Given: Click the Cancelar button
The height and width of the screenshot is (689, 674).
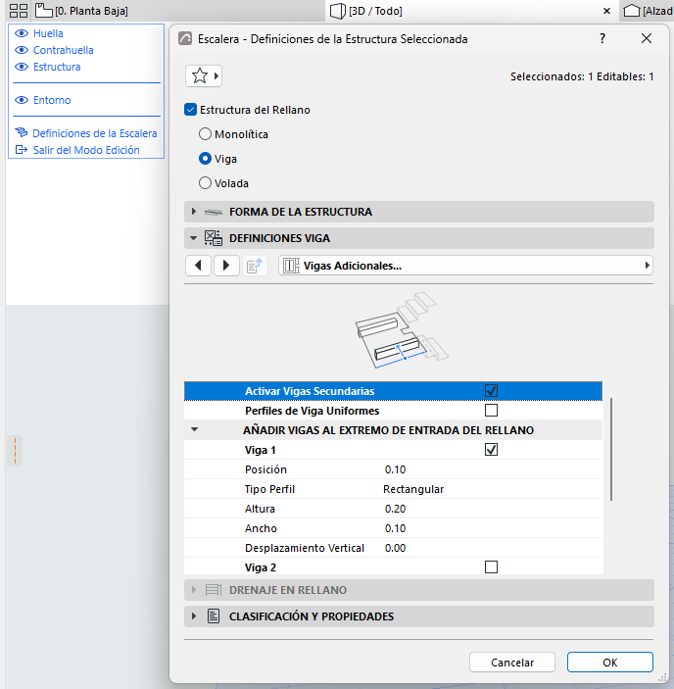Looking at the screenshot, I should pos(512,663).
